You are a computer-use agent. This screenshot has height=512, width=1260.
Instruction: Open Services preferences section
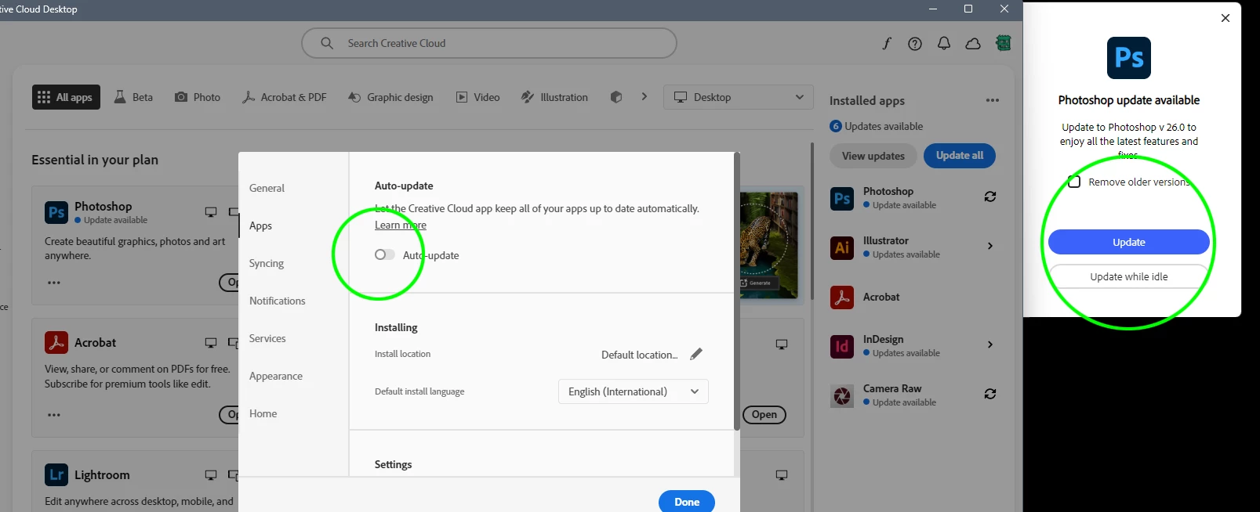tap(267, 338)
